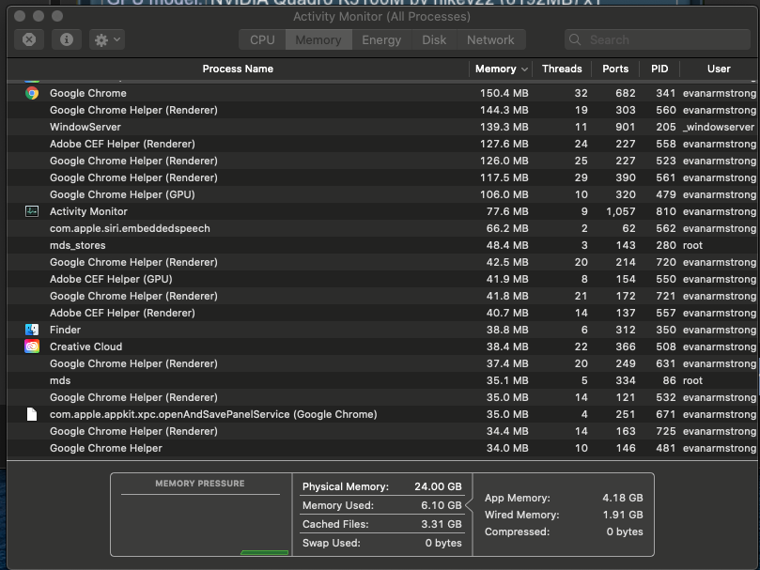Select Google Chrome Helper (Renderer) PID 725
The image size is (760, 570).
coord(382,431)
